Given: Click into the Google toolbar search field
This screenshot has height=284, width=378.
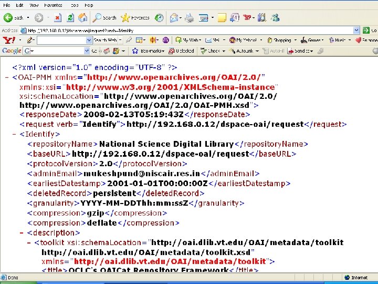Looking at the screenshot, I should (x=57, y=51).
